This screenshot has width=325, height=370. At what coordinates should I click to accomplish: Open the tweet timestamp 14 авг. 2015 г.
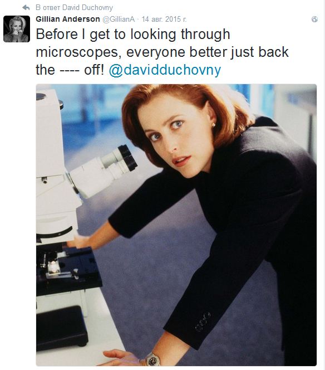pyautogui.click(x=164, y=19)
